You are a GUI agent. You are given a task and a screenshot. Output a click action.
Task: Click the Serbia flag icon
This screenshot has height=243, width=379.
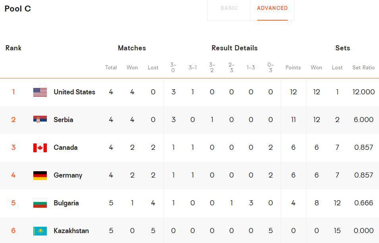40,120
